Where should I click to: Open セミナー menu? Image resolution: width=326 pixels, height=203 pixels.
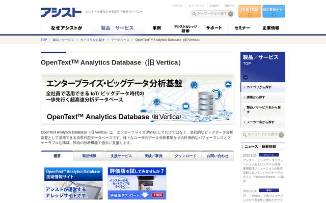[242, 28]
